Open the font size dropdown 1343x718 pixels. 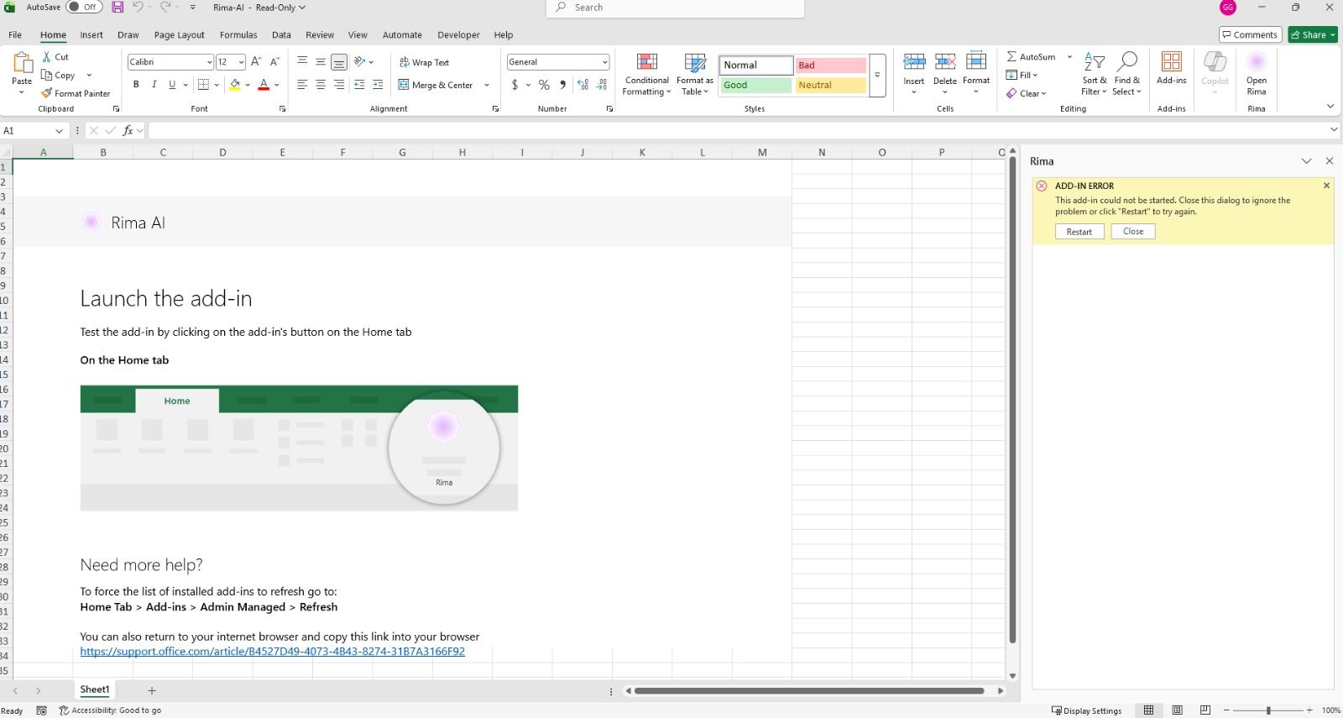tap(241, 62)
